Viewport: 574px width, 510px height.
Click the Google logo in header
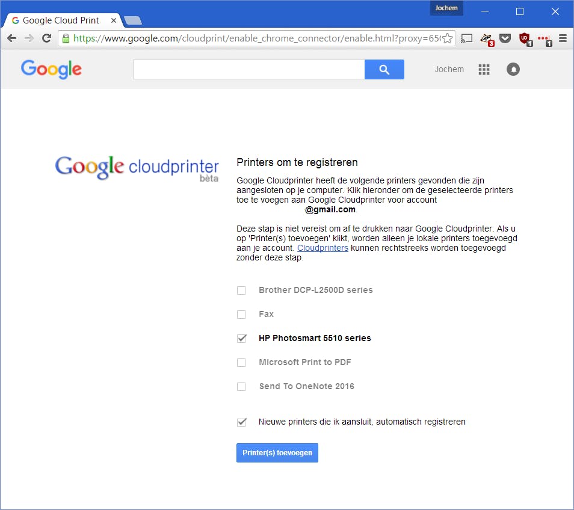(x=51, y=69)
